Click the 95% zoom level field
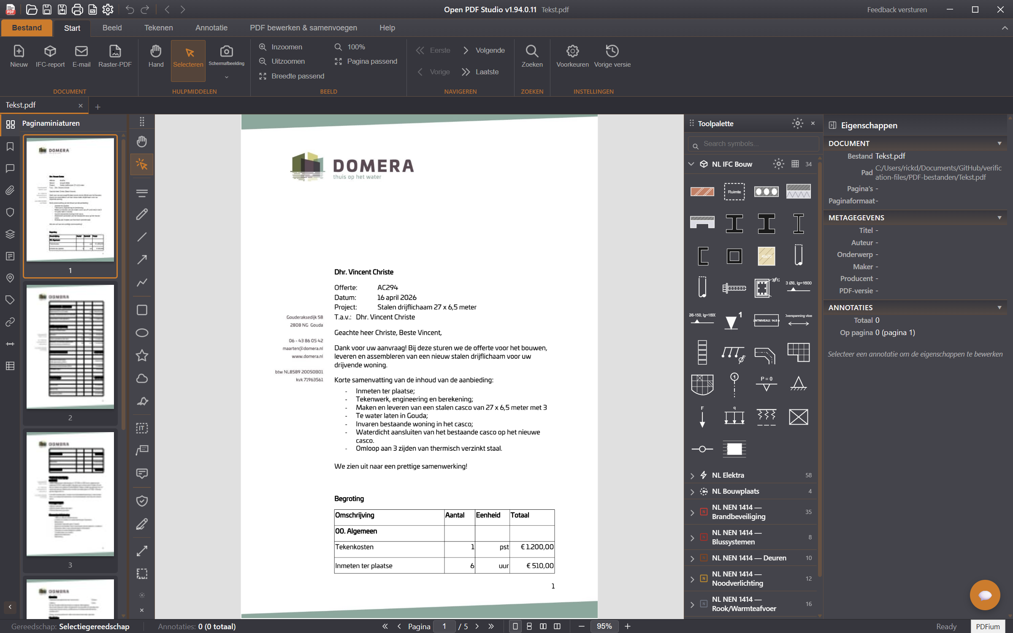This screenshot has width=1013, height=633. [x=604, y=626]
